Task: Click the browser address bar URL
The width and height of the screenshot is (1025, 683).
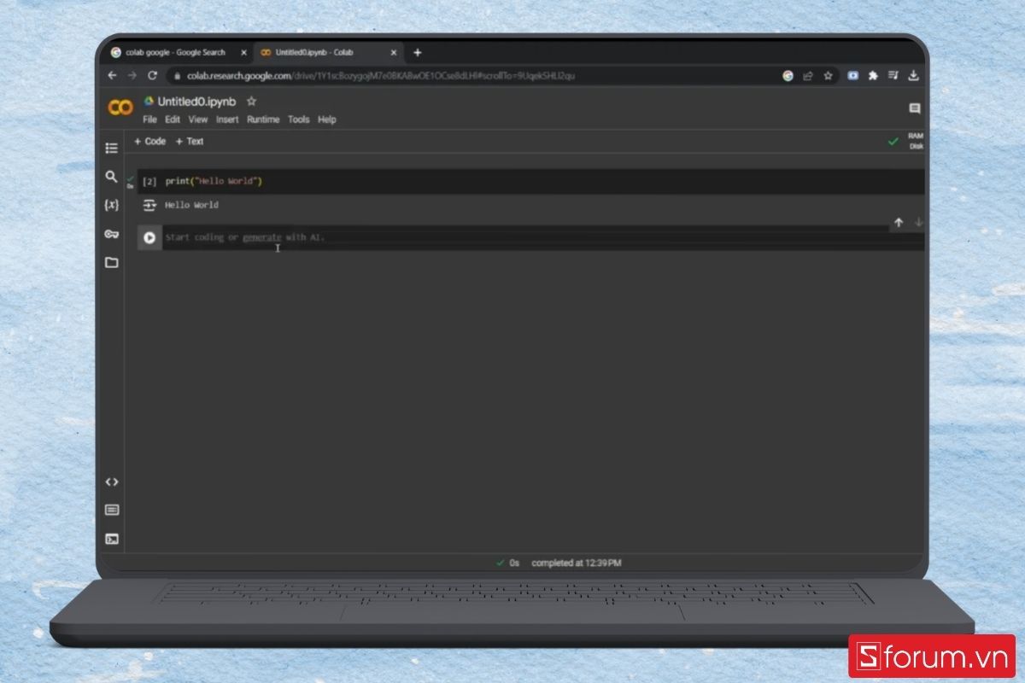Action: click(x=381, y=75)
